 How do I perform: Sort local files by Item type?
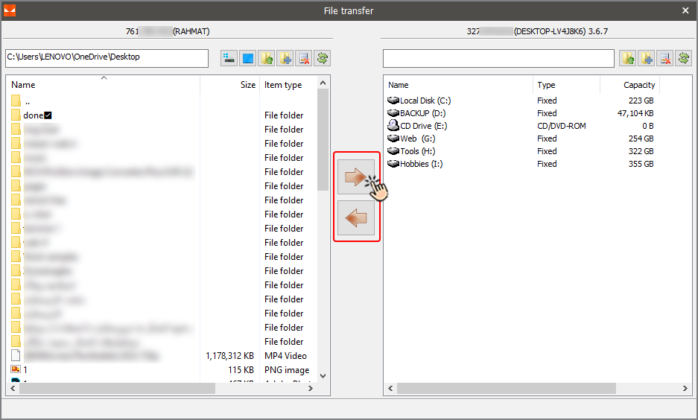tap(283, 85)
